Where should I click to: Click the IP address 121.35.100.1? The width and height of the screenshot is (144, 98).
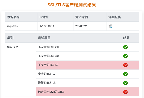pos(47,26)
